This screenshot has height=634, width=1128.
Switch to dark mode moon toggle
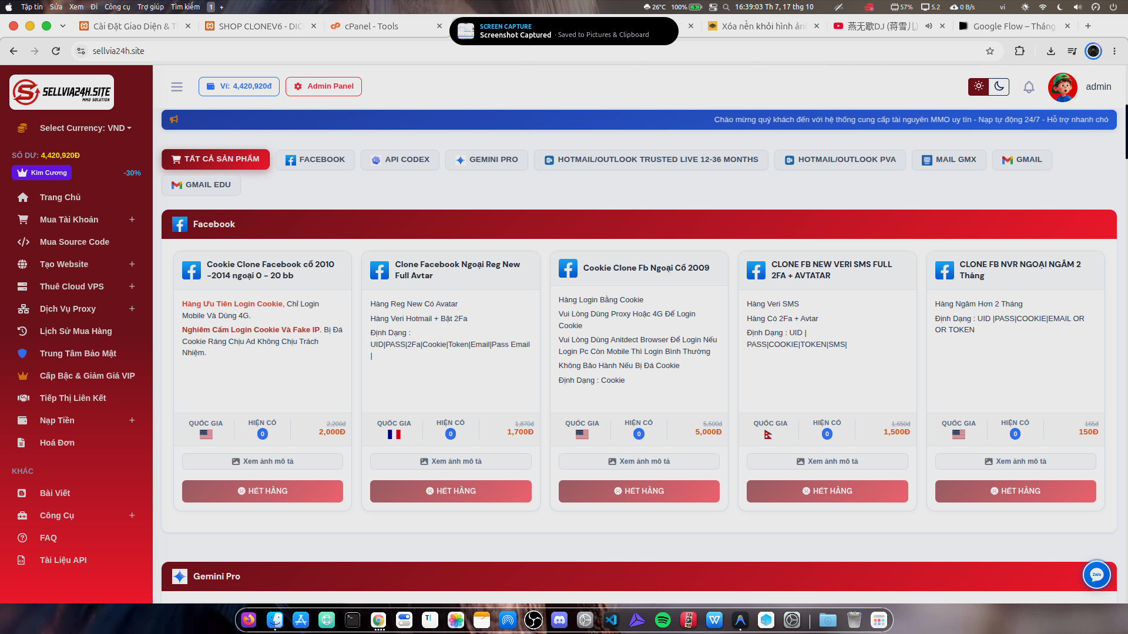coord(999,86)
